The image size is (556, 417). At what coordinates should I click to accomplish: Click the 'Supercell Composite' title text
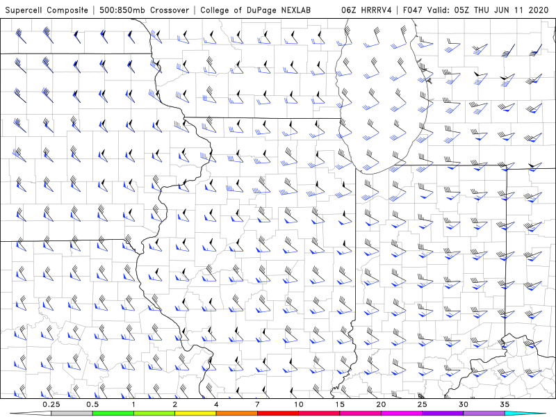(x=47, y=10)
